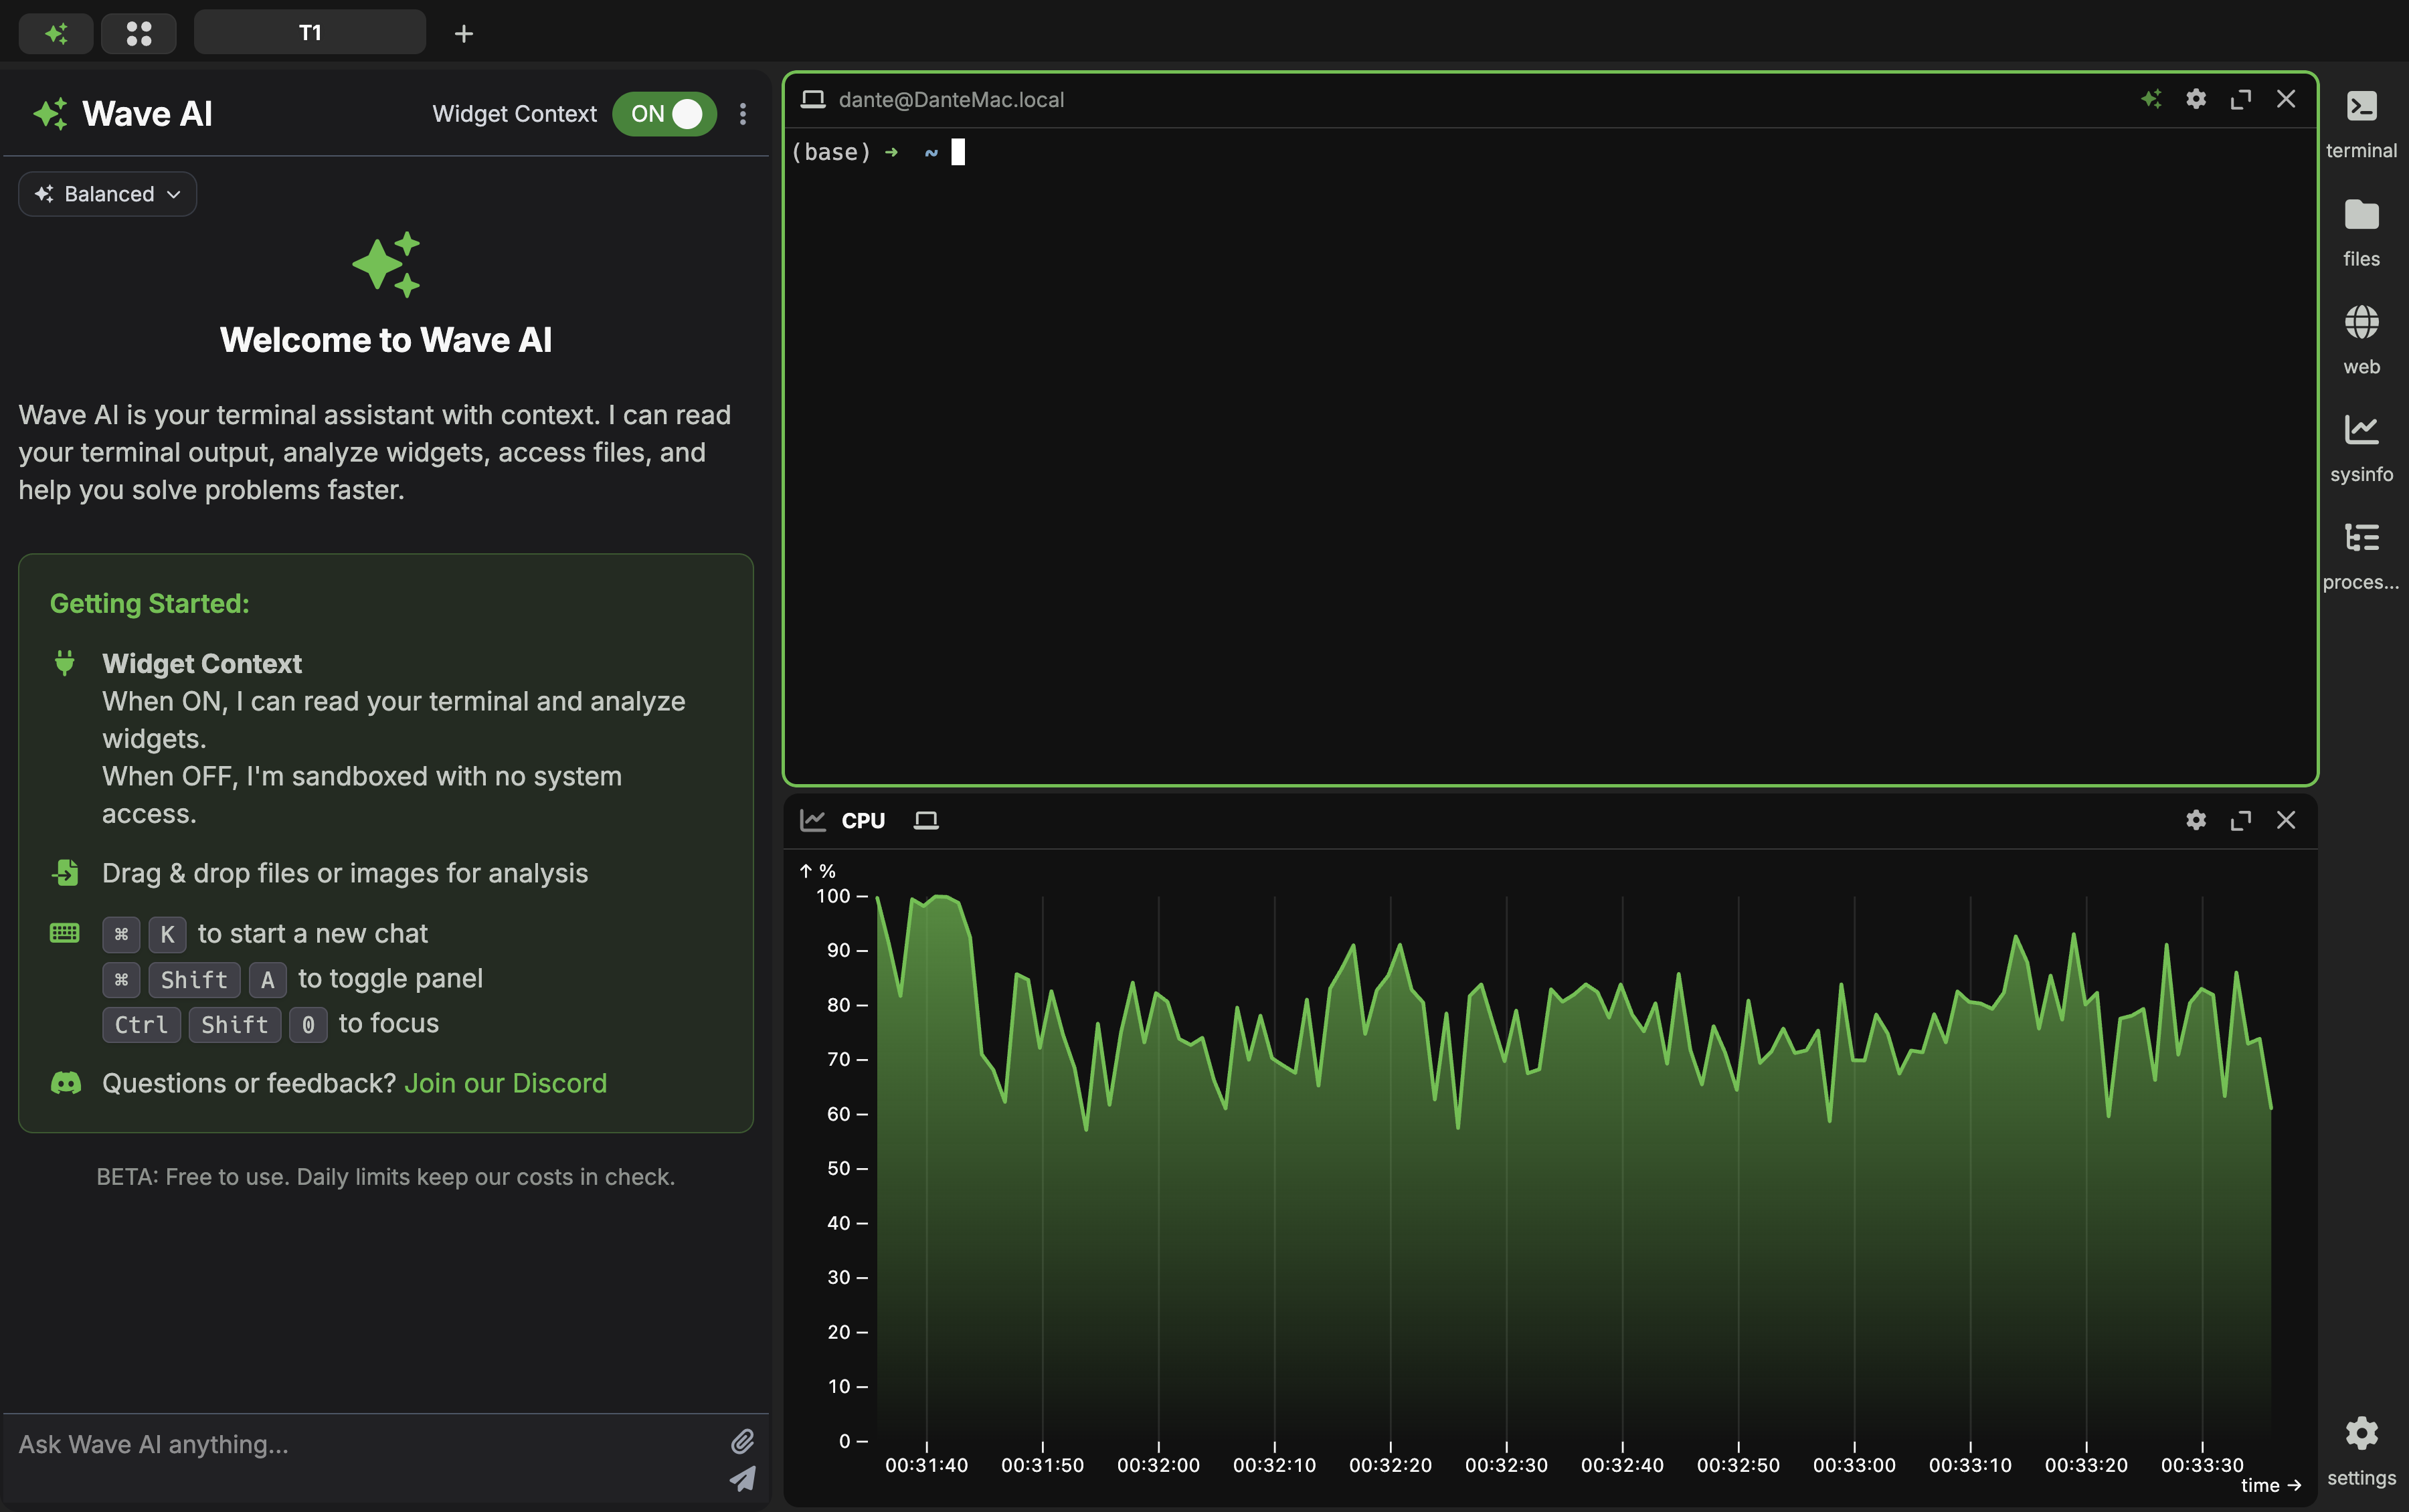The width and height of the screenshot is (2409, 1512).
Task: Turn off the Widget Context toggle
Action: point(665,114)
